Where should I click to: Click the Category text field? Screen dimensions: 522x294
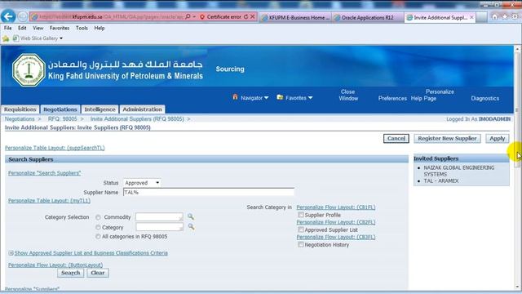pyautogui.click(x=160, y=227)
